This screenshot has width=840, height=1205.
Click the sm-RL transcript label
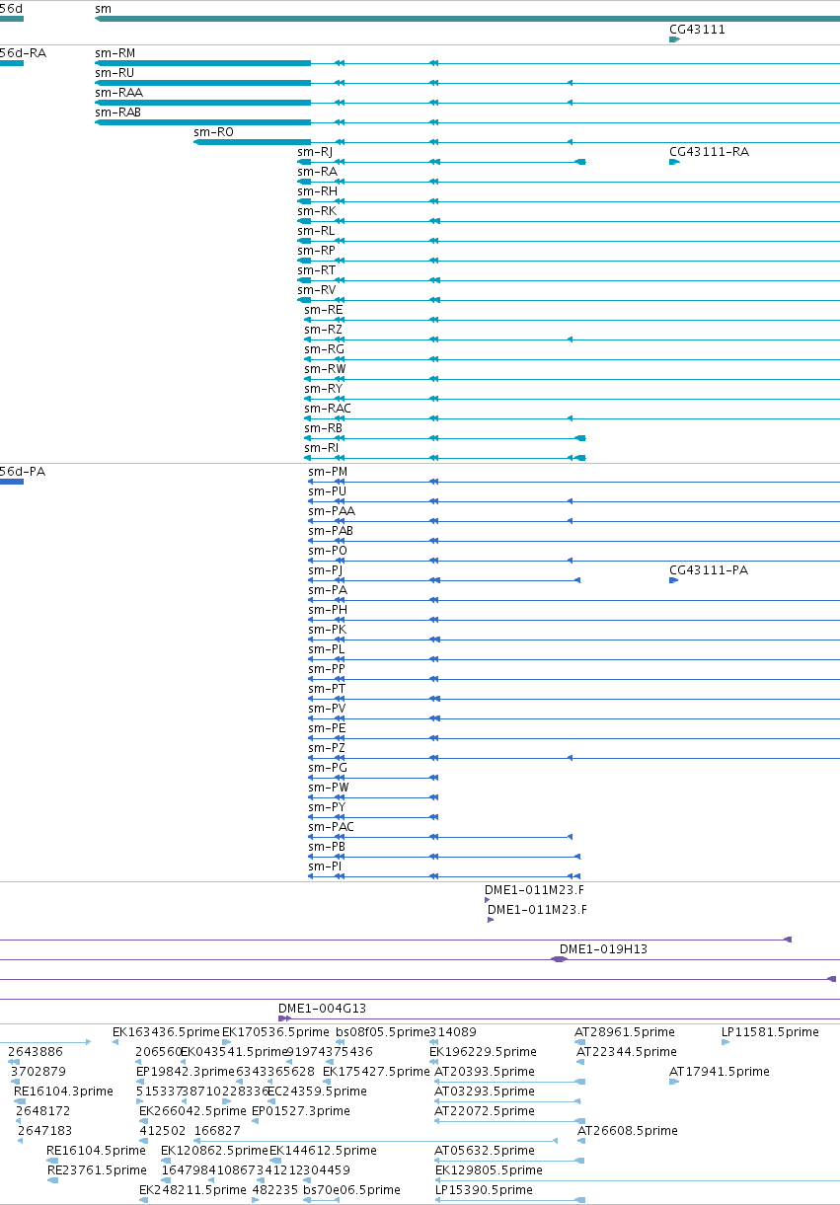316,231
